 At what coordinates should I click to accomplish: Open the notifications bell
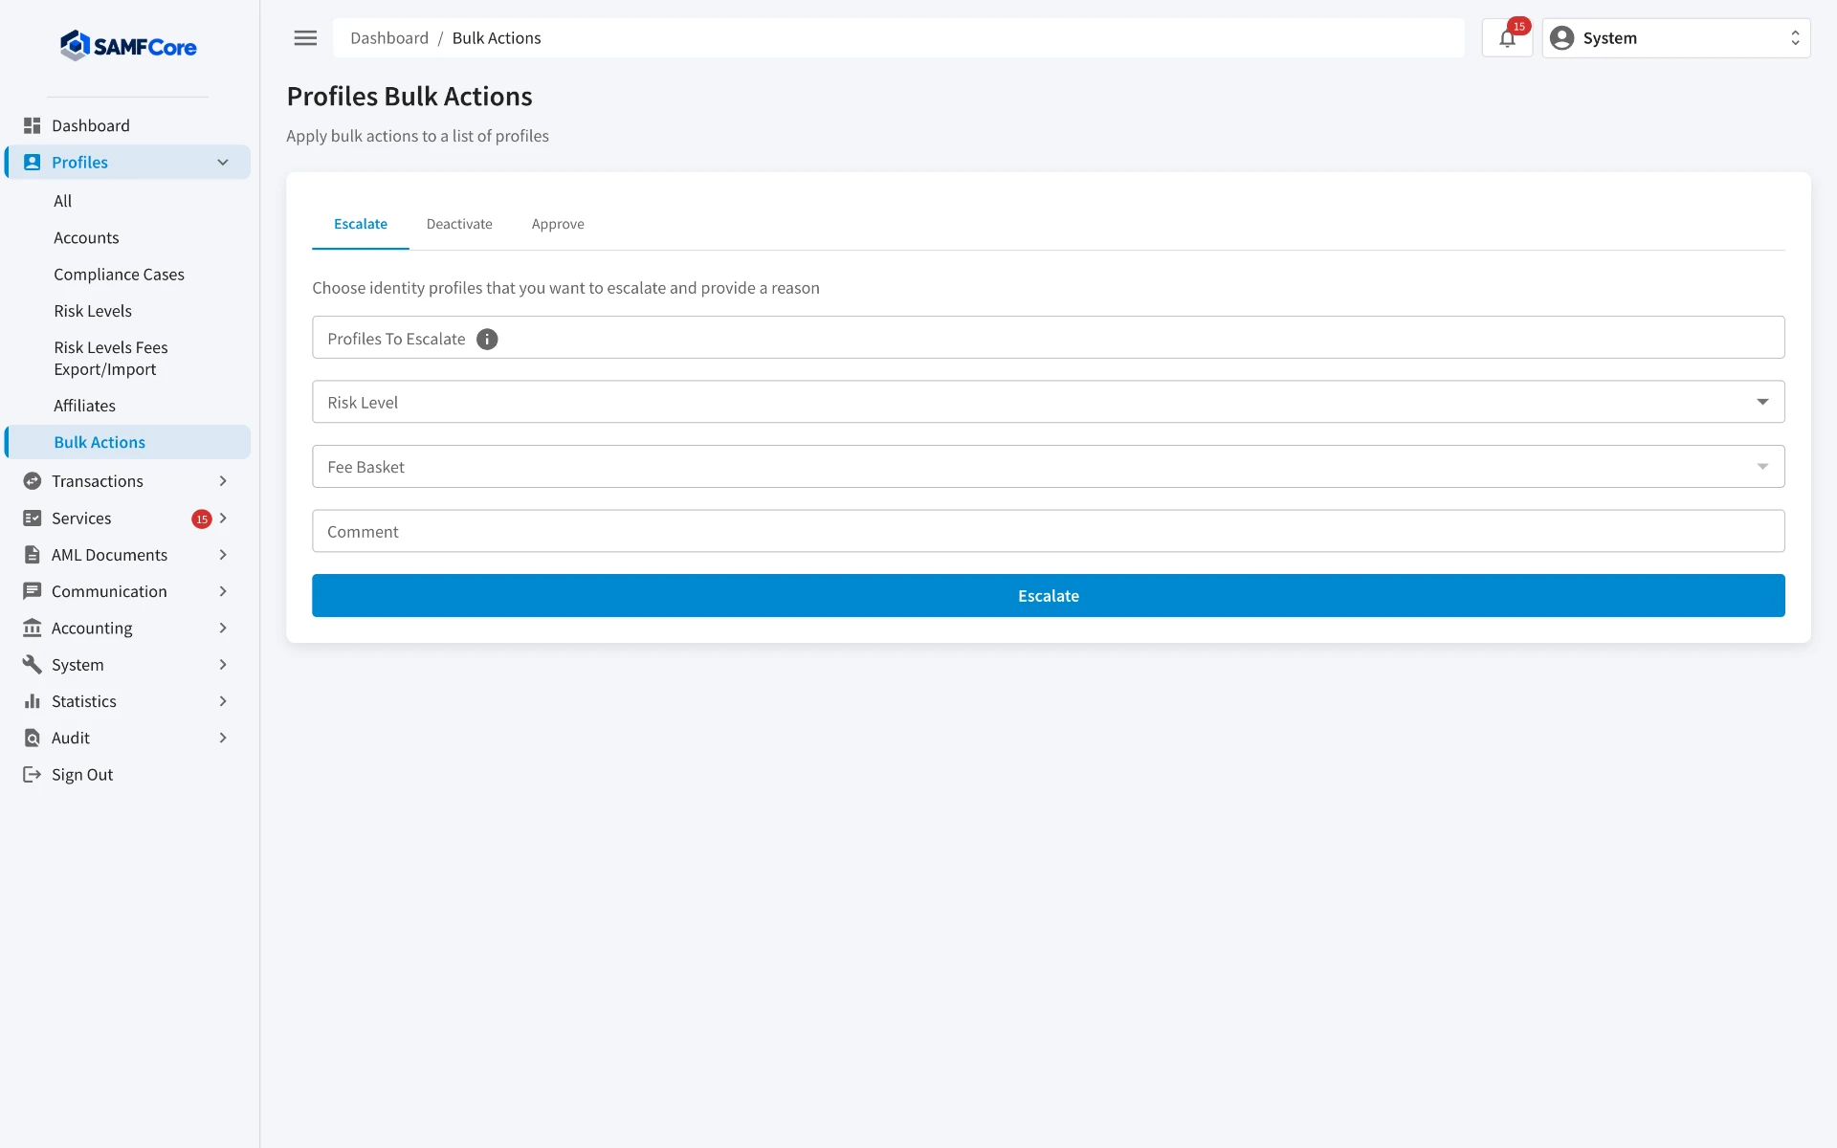coord(1507,38)
